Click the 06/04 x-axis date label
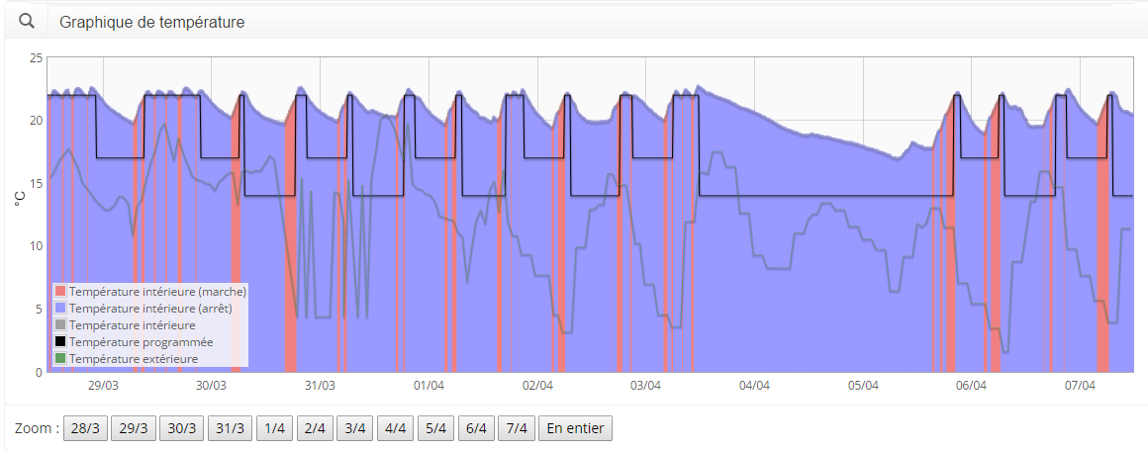Viewport: 1148px width, 451px height. point(972,385)
